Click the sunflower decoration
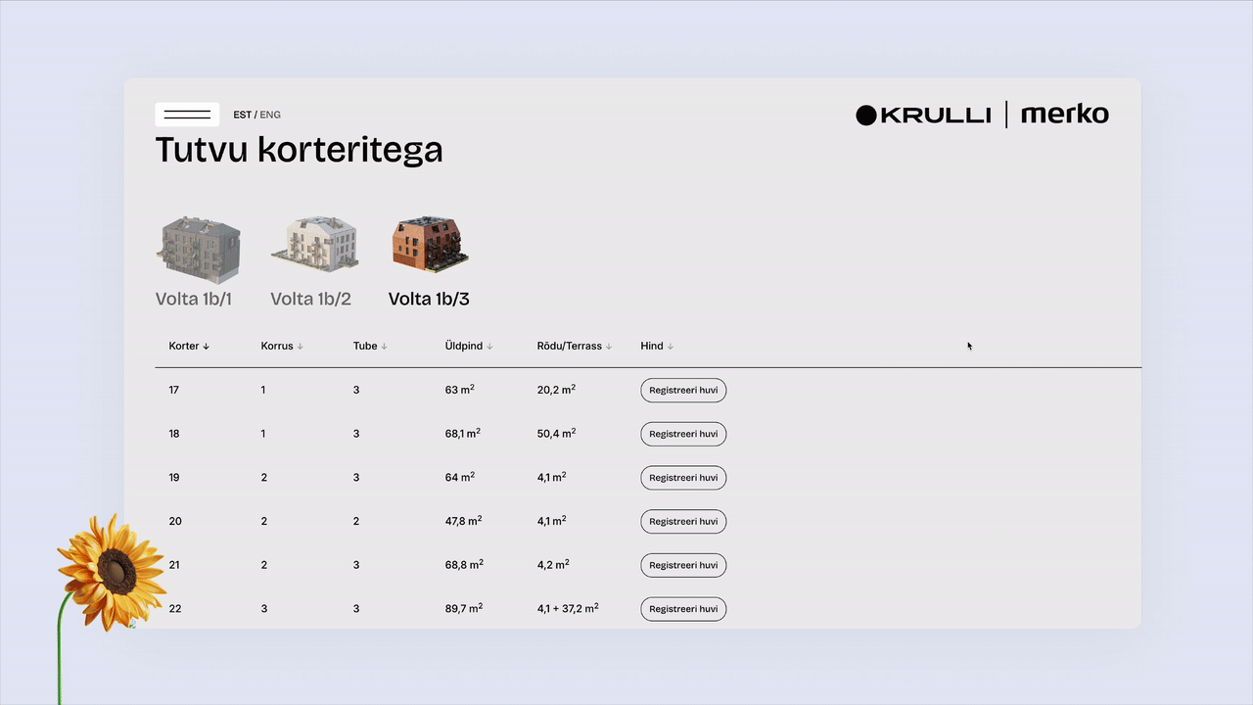Viewport: 1253px width, 705px height. [x=113, y=570]
